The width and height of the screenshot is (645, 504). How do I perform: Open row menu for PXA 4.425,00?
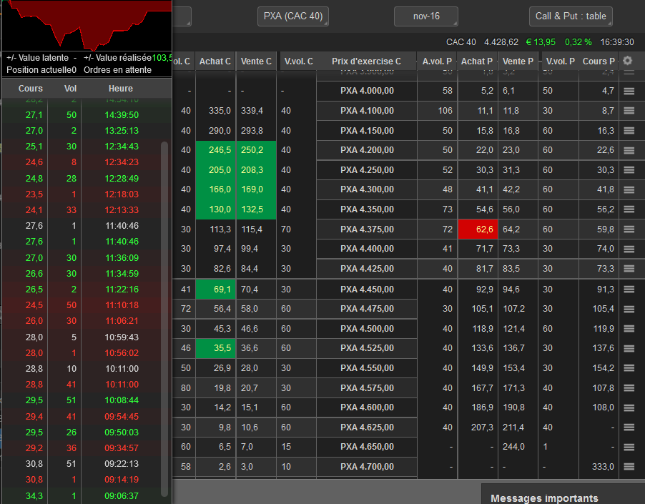pyautogui.click(x=629, y=269)
